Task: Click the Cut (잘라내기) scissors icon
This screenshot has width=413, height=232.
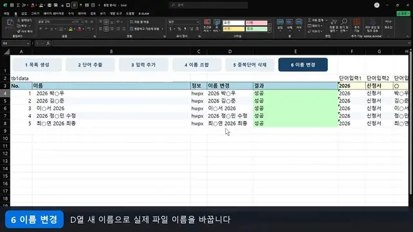Action: (x=19, y=20)
